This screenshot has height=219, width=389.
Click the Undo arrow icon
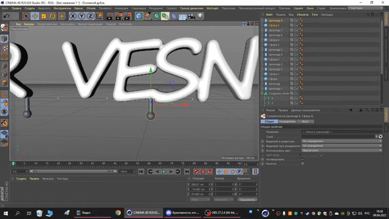pyautogui.click(x=7, y=16)
